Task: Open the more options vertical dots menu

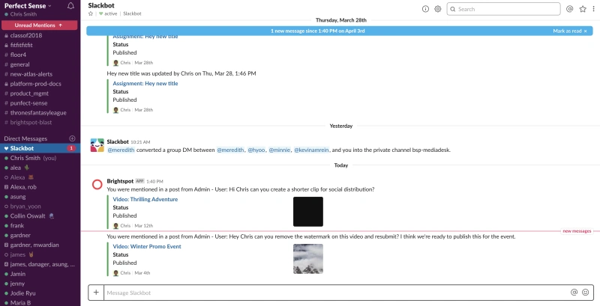Action: coord(593,9)
